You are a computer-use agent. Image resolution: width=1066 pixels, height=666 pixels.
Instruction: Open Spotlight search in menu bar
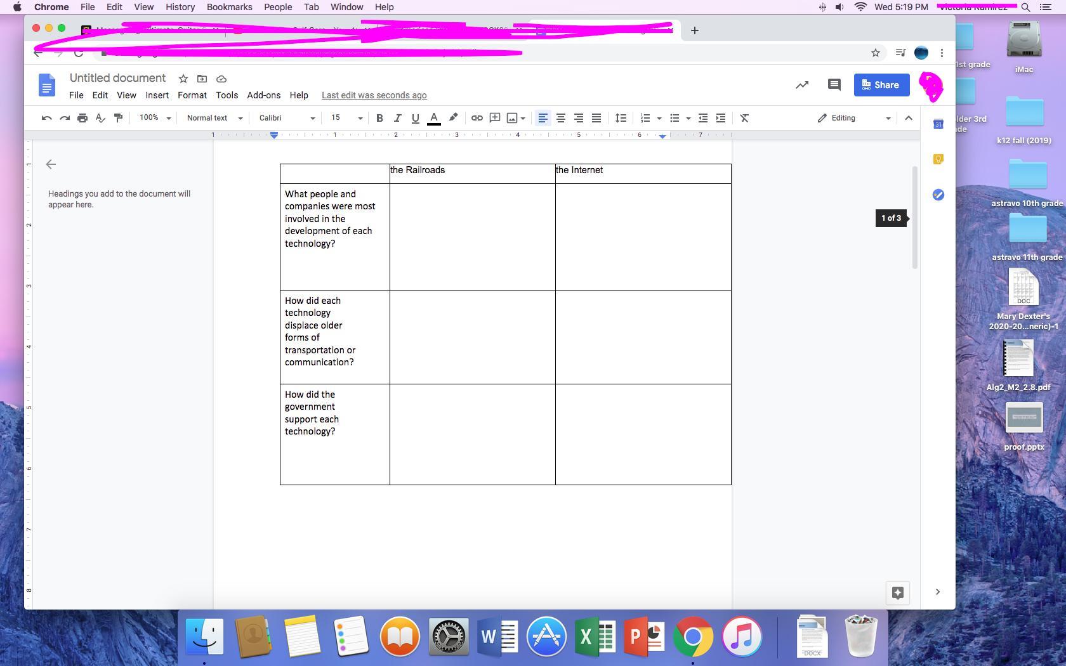[1025, 7]
